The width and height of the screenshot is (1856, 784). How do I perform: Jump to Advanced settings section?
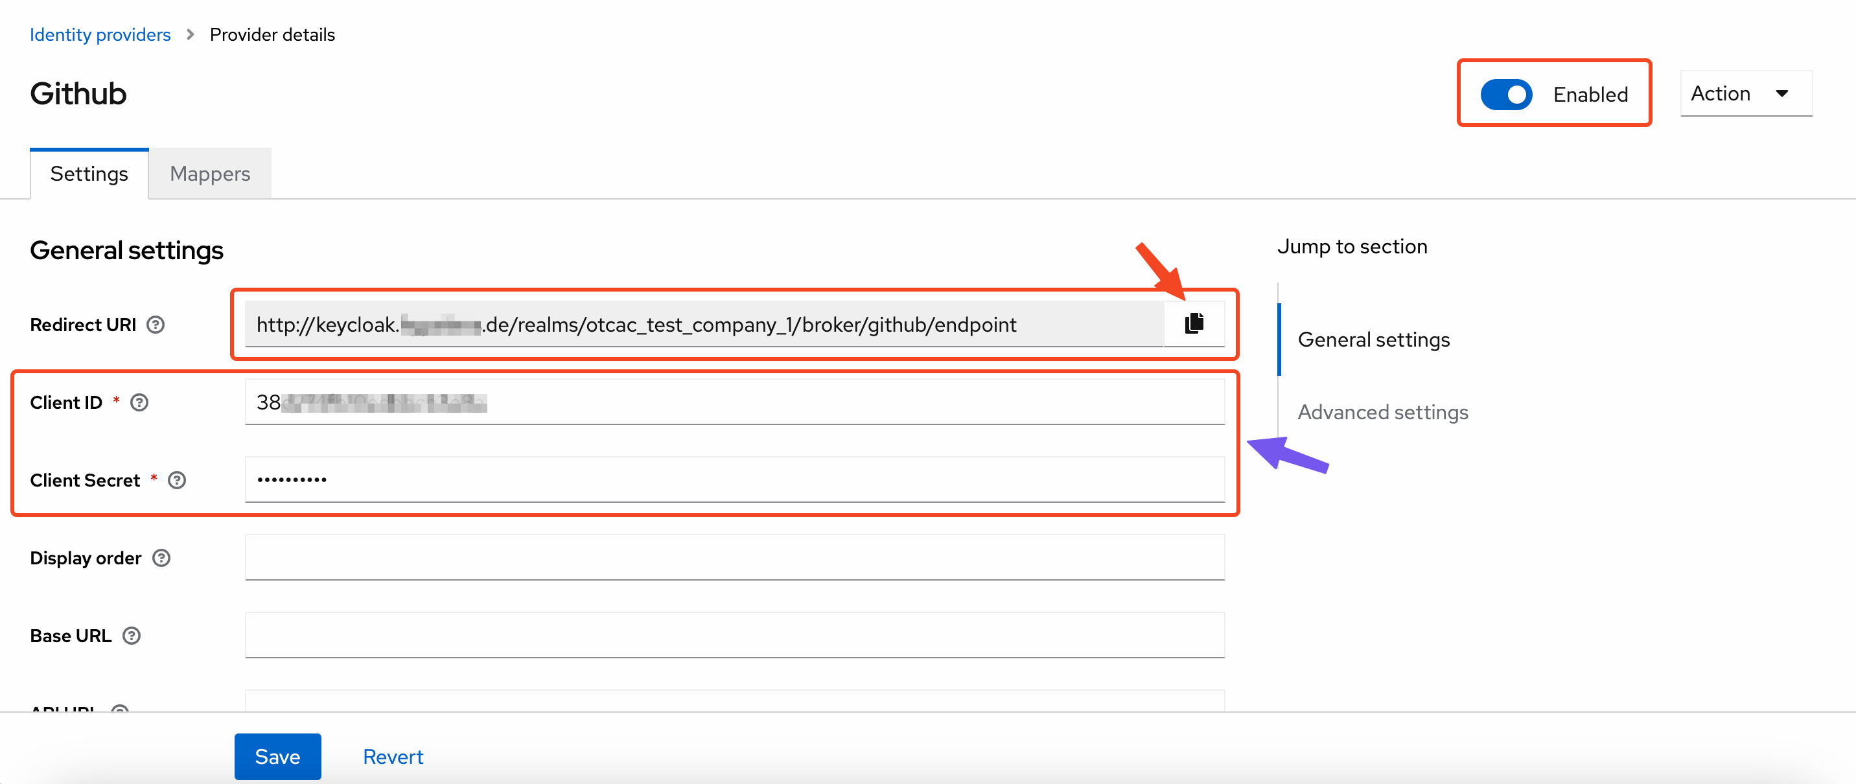1382,412
